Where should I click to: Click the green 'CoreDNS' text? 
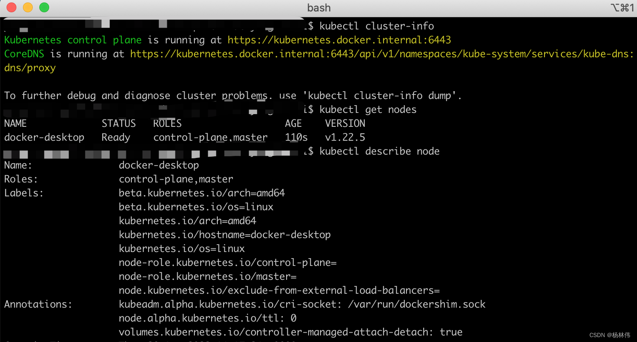click(x=24, y=54)
